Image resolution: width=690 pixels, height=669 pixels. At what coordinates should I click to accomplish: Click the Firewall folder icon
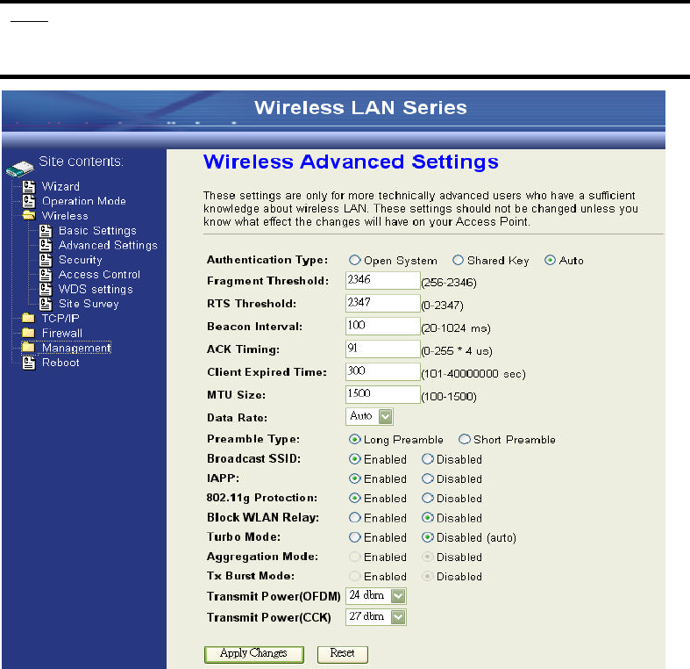coord(29,333)
